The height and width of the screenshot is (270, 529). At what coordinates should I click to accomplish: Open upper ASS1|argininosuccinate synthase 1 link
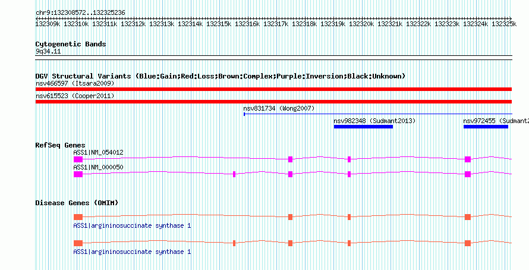(x=132, y=225)
